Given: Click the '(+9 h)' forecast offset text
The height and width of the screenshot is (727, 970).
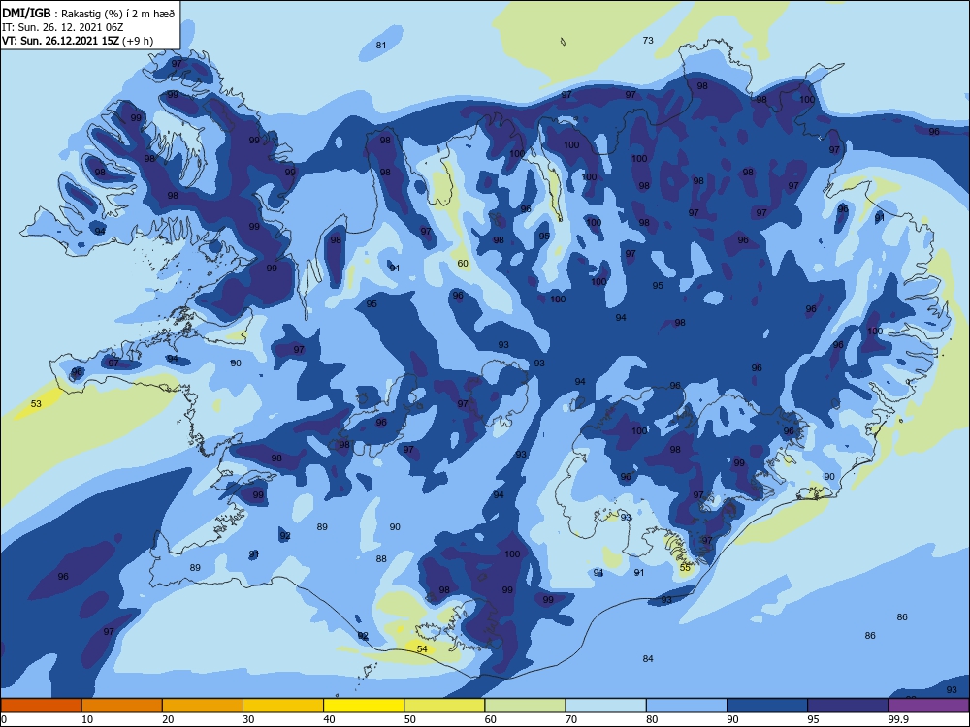Looking at the screenshot, I should [138, 41].
